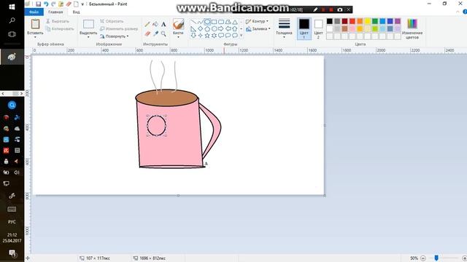Click the zoom slider thumb in status bar

436,258
